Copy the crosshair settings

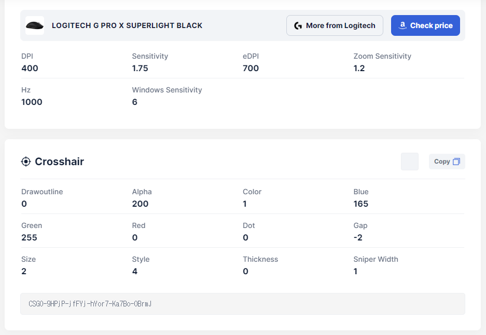[447, 162]
